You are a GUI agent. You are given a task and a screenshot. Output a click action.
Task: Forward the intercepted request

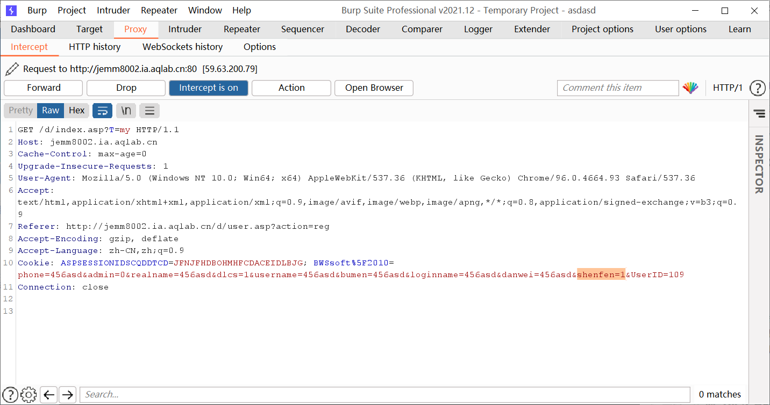click(44, 88)
